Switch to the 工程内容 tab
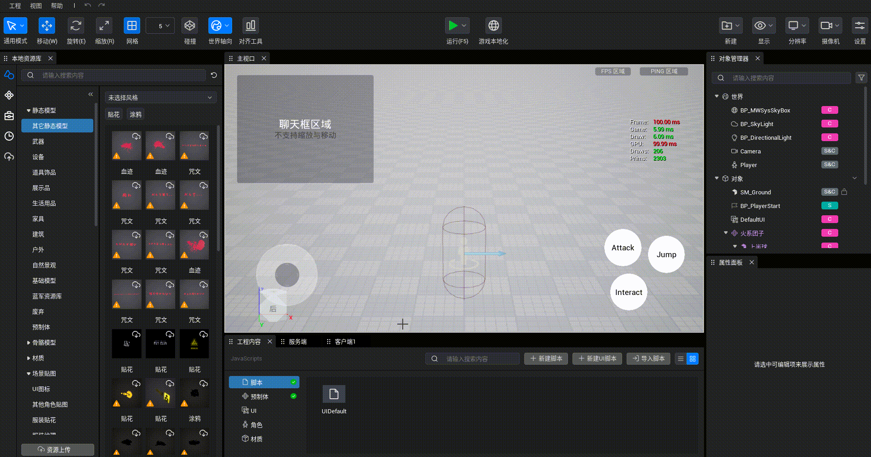Screen dimensions: 871x457 click(249, 341)
